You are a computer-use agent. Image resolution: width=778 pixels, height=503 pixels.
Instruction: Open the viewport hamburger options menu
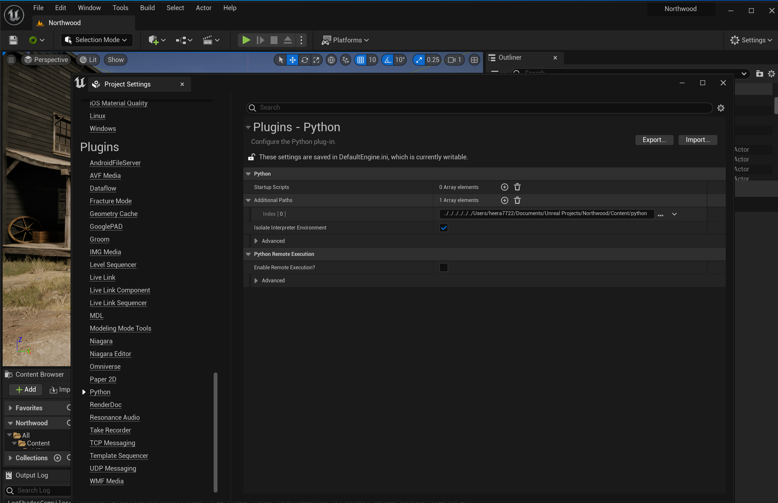click(x=11, y=60)
